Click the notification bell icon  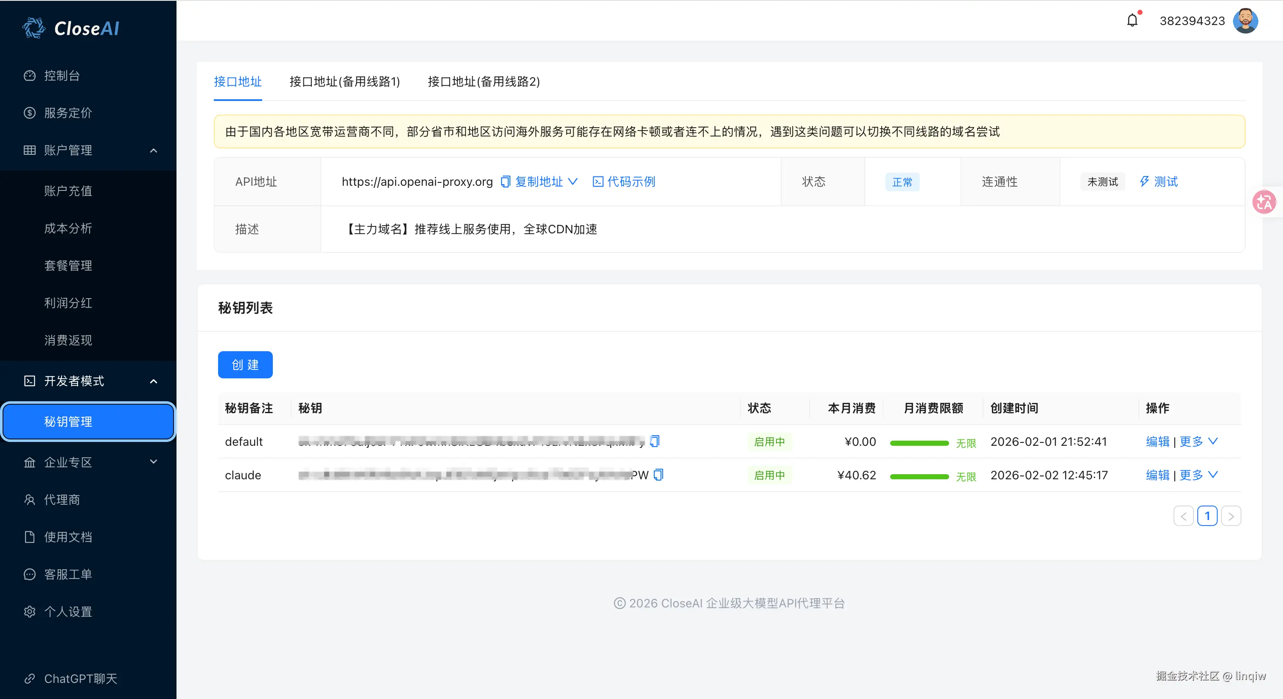(x=1132, y=20)
